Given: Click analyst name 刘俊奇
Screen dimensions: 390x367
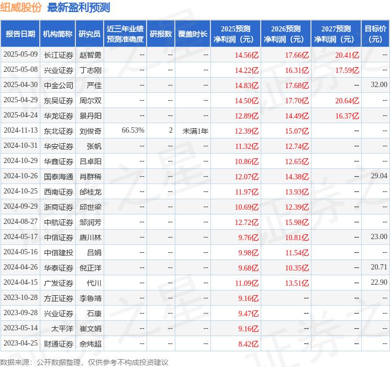Looking at the screenshot, I should pyautogui.click(x=91, y=131).
